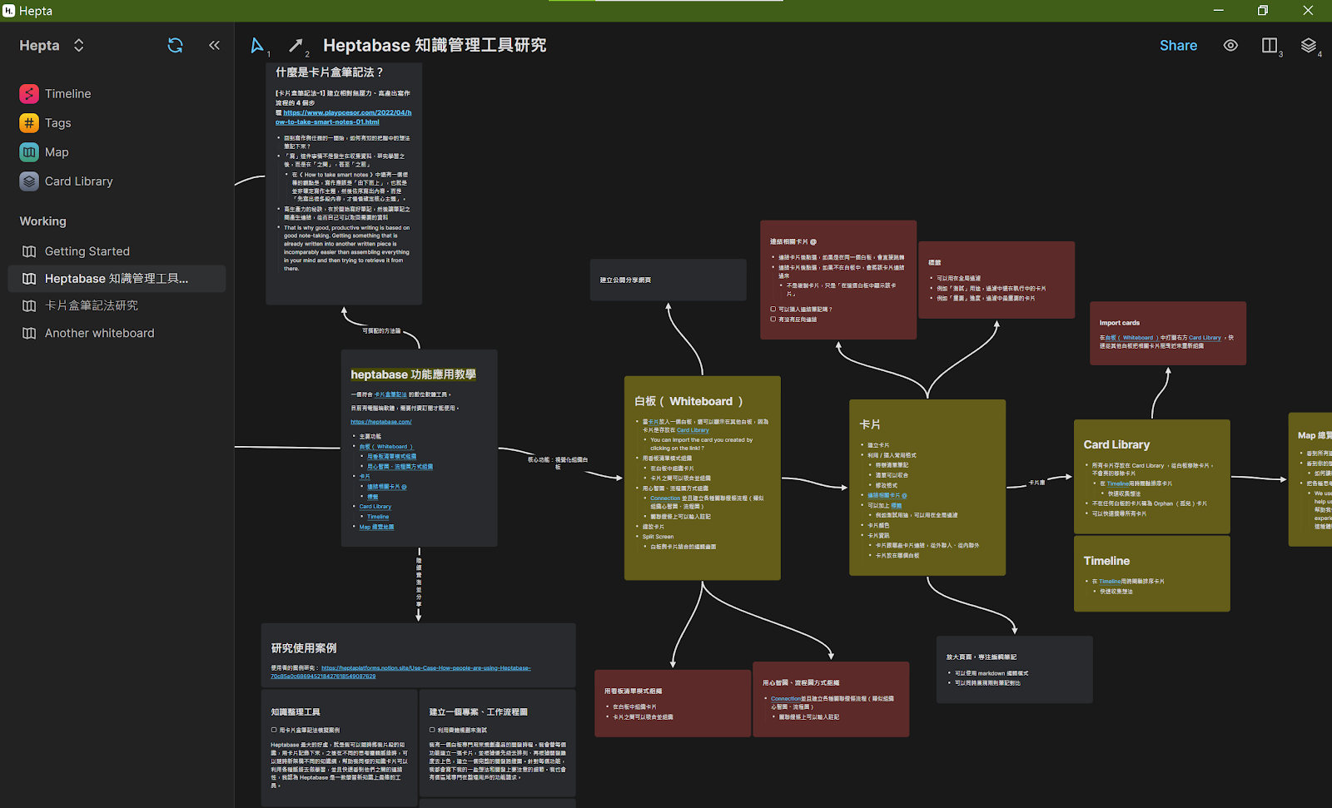Click the Map icon in sidebar

[29, 152]
